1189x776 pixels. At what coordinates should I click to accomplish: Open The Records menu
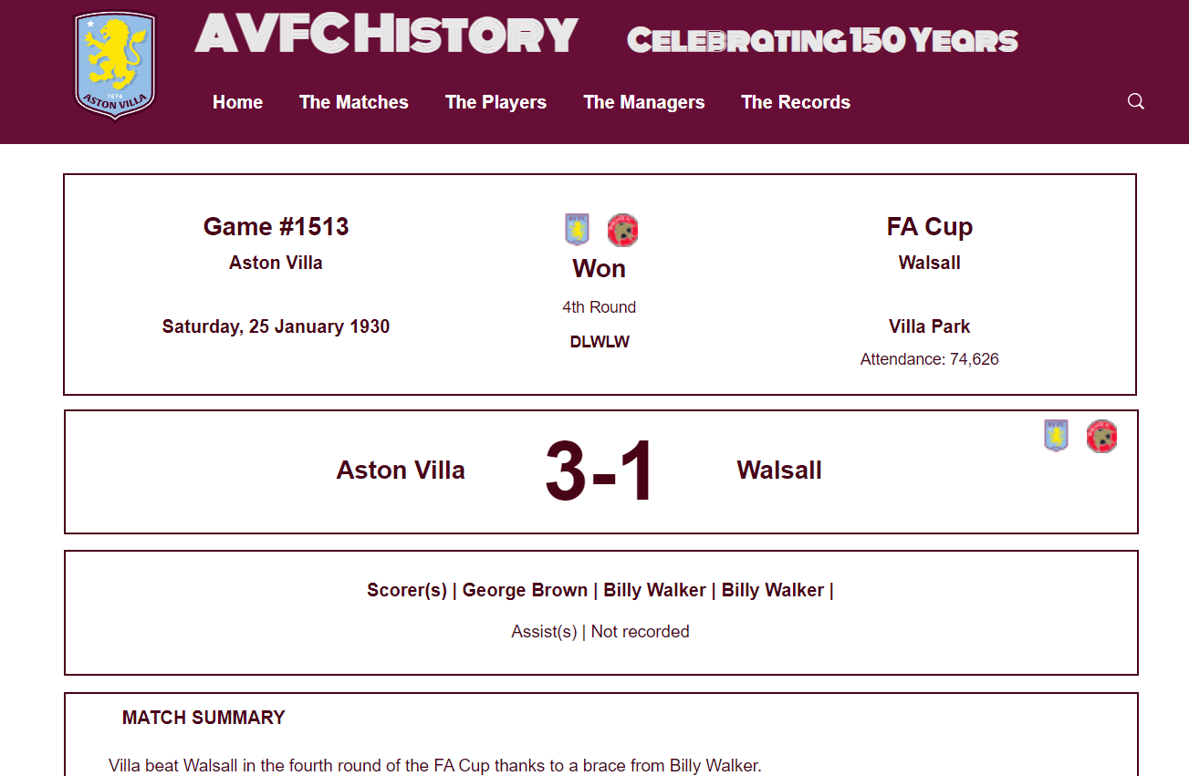coord(796,102)
